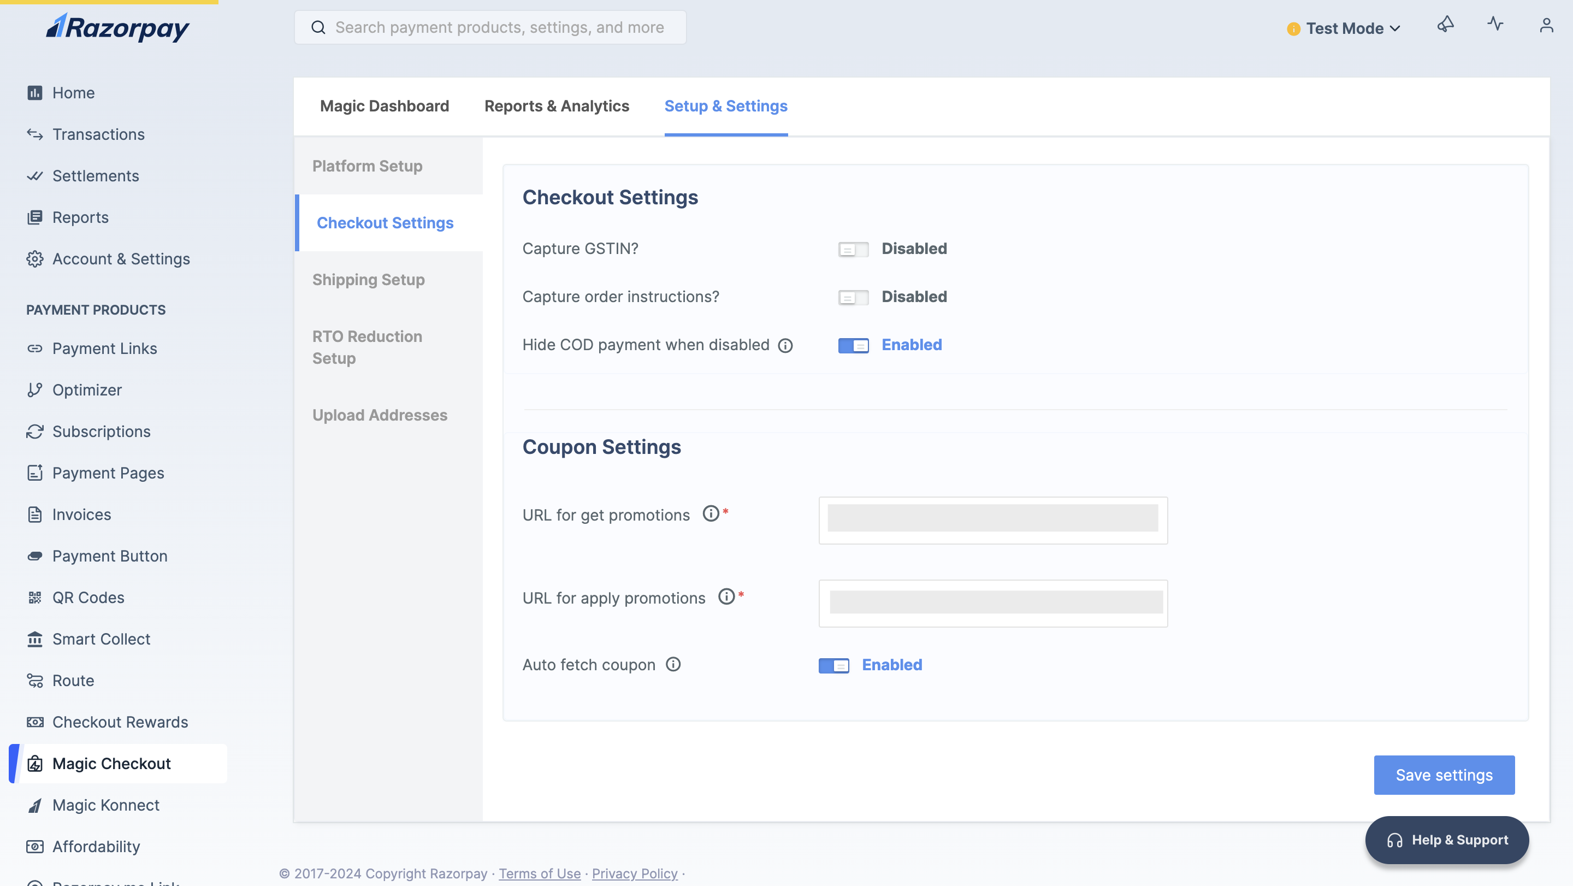
Task: Open the Help & Support chat button
Action: 1447,840
